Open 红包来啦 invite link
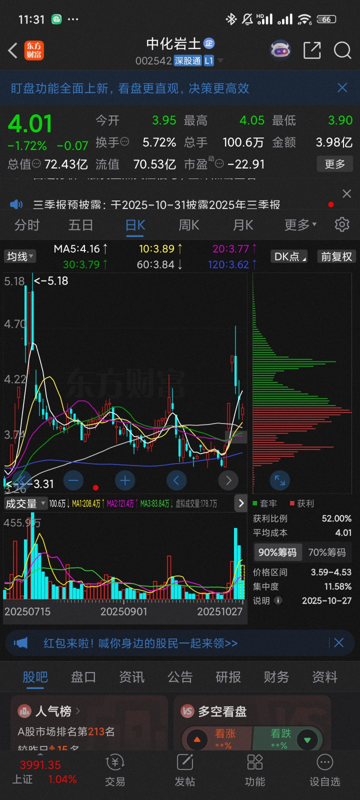 (x=140, y=643)
